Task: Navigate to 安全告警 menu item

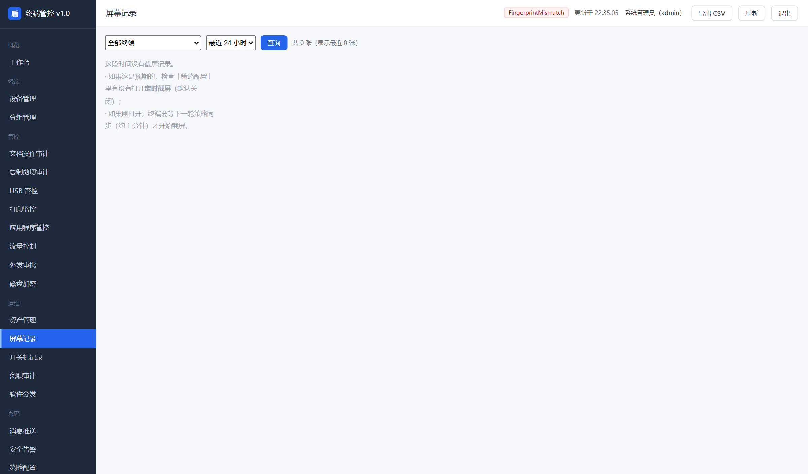Action: (48, 449)
